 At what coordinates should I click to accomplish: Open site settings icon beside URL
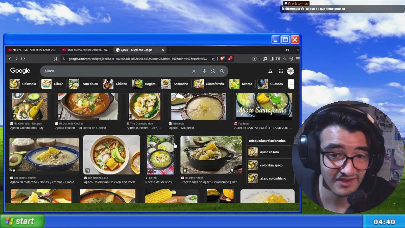64,59
